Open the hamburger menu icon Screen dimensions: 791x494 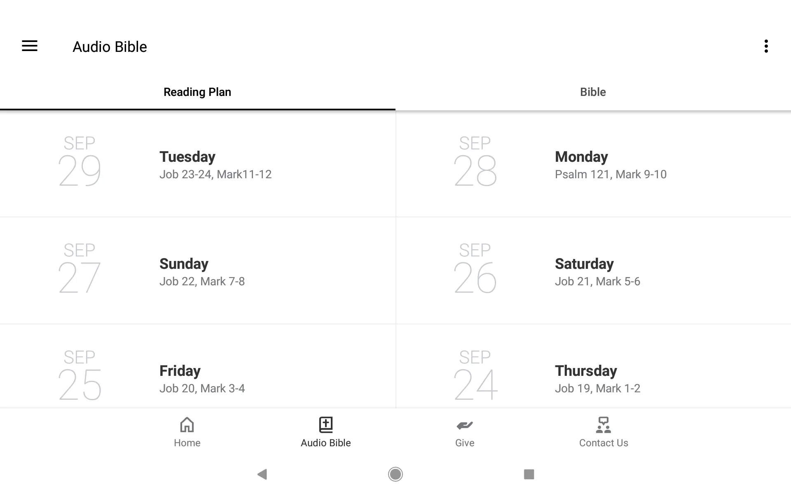pos(30,46)
